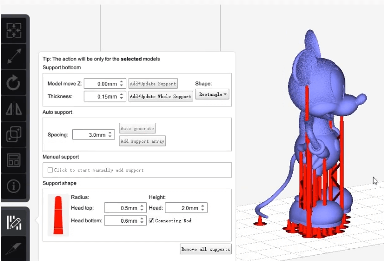Click the red support shape preview
The height and width of the screenshot is (261, 384).
[x=58, y=215]
